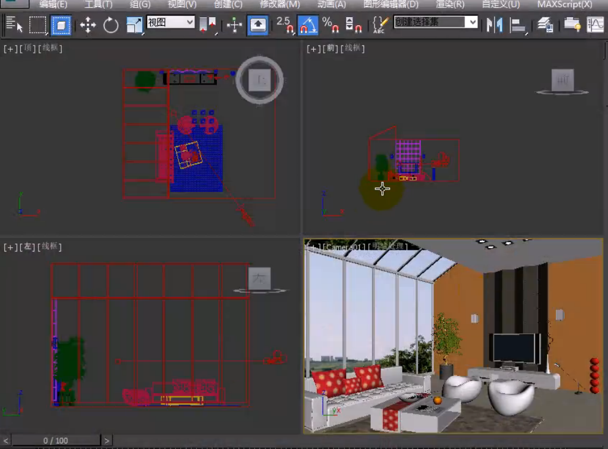Click the [左] view label
Screen dimensions: 608x449
pos(27,247)
